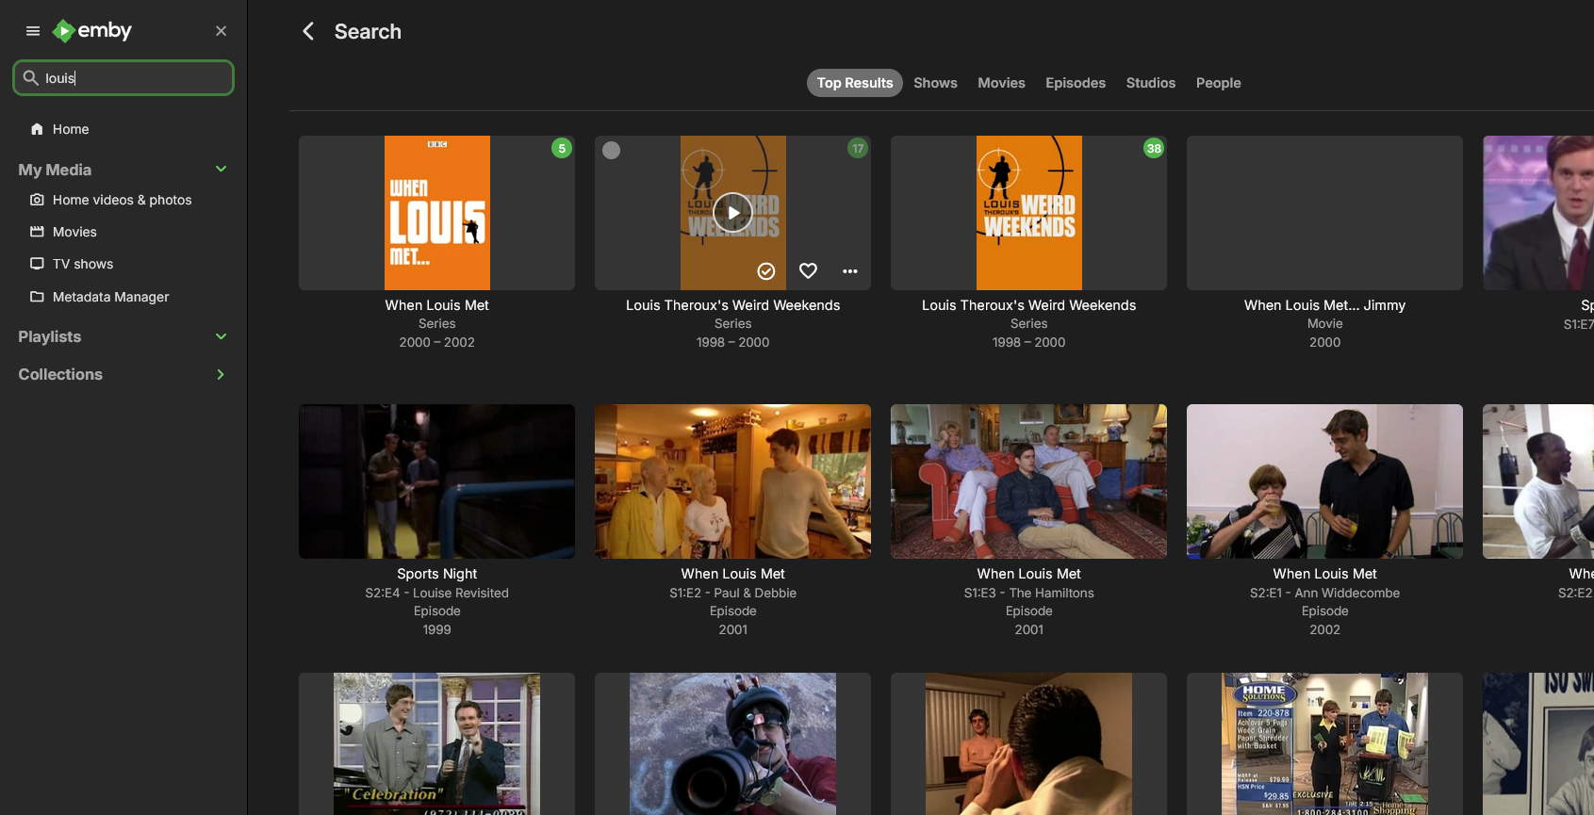The height and width of the screenshot is (815, 1594).
Task: Open the camera operator thumbnail
Action: pos(733,743)
